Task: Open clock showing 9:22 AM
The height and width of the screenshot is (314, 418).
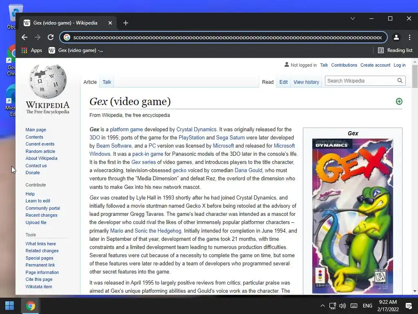Action: click(388, 306)
